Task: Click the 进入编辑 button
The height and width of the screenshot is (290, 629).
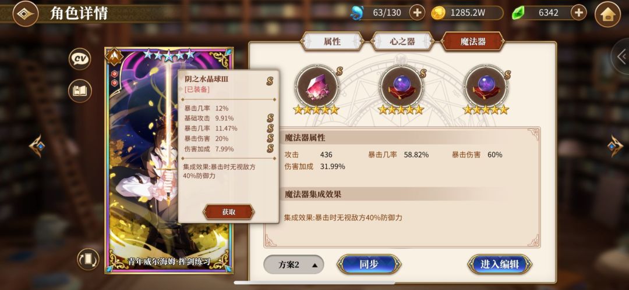Action: point(500,264)
